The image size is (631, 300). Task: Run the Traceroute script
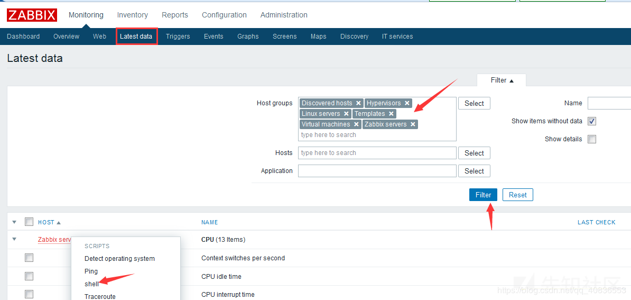(100, 296)
